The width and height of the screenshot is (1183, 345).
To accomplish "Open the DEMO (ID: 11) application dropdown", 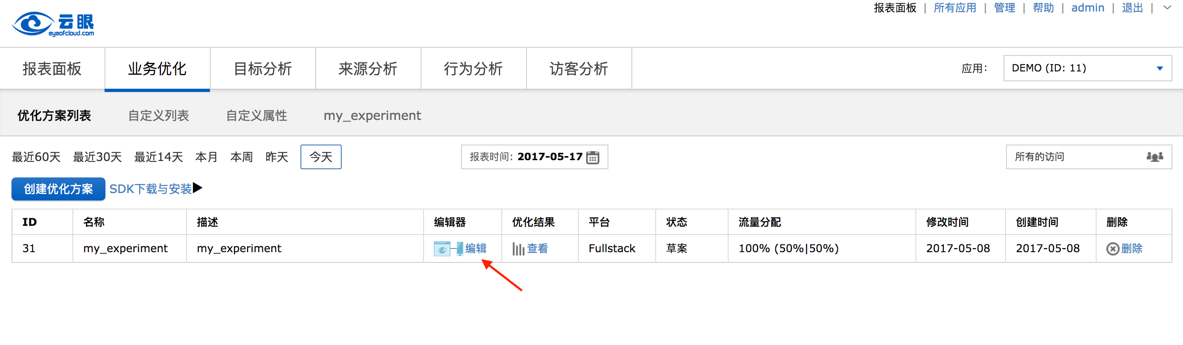I will pyautogui.click(x=1087, y=68).
